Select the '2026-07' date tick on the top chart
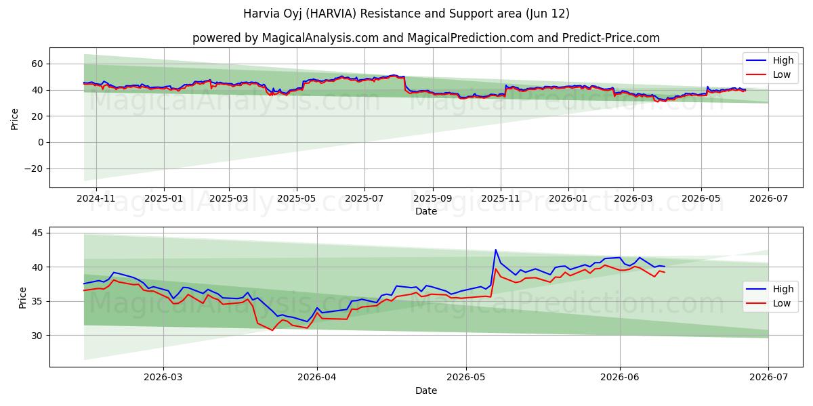The height and width of the screenshot is (406, 813). click(768, 200)
